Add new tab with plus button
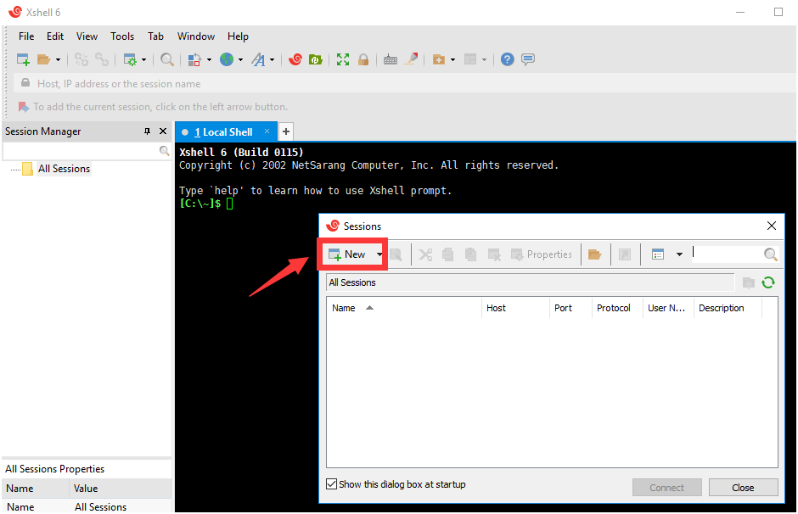This screenshot has height=514, width=798. coord(286,131)
